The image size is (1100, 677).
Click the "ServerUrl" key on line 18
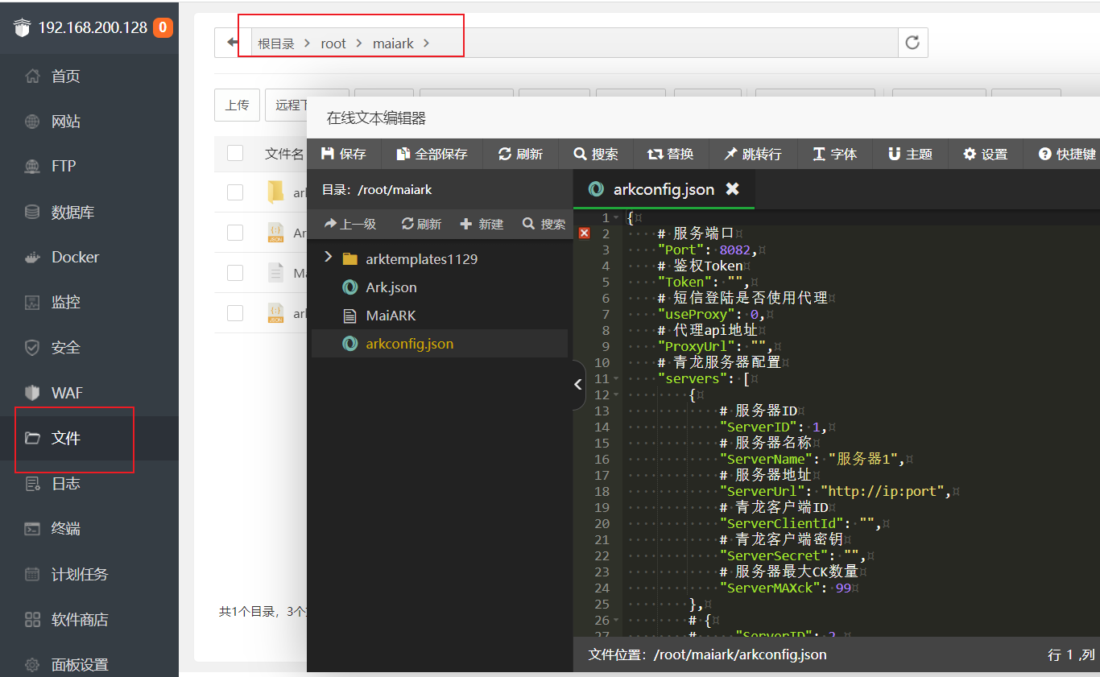click(x=764, y=491)
